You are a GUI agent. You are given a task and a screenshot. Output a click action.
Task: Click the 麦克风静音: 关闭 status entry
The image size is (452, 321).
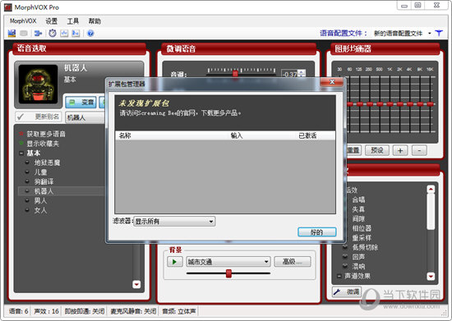(133, 311)
